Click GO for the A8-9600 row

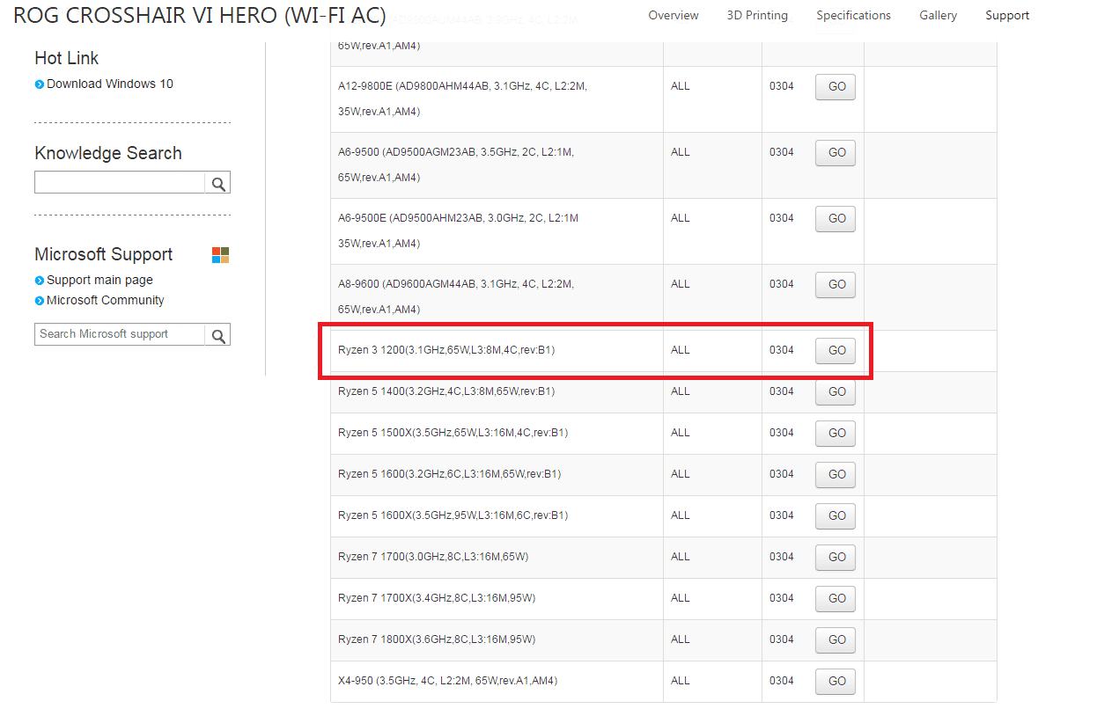coord(836,285)
